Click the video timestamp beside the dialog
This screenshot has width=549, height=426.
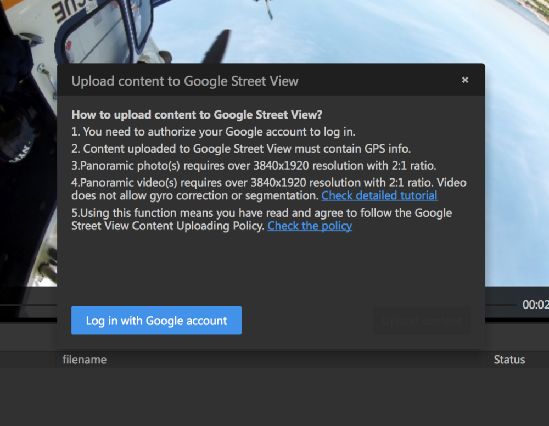pos(535,305)
